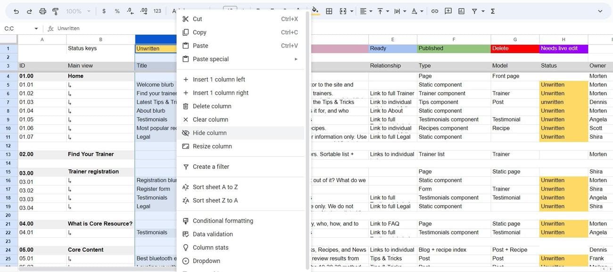Click the insert link icon
The image size is (613, 272).
(x=435, y=11)
